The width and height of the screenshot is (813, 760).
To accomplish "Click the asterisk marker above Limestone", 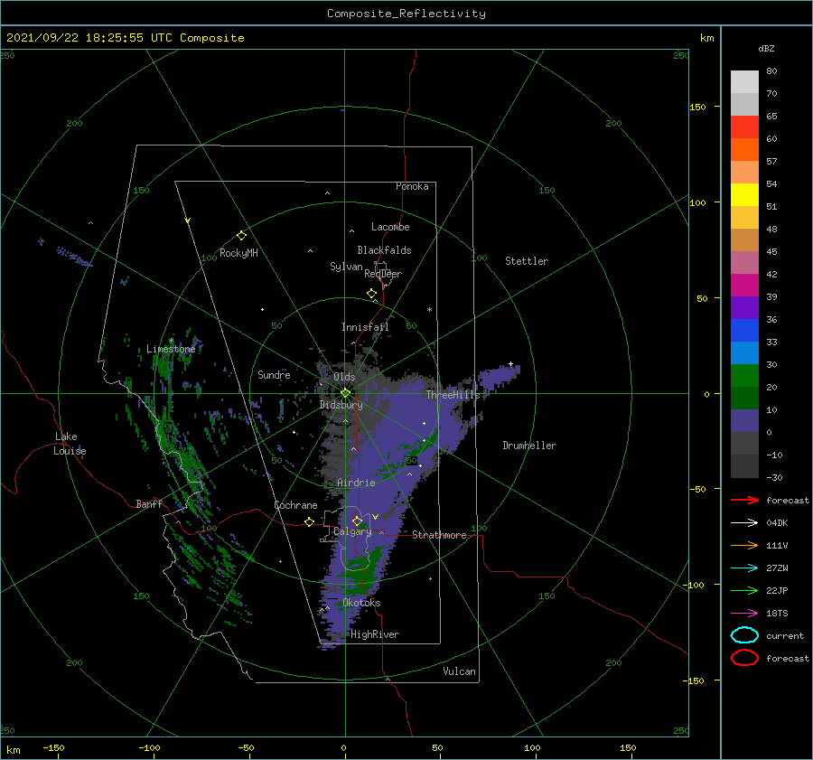I will pos(171,341).
